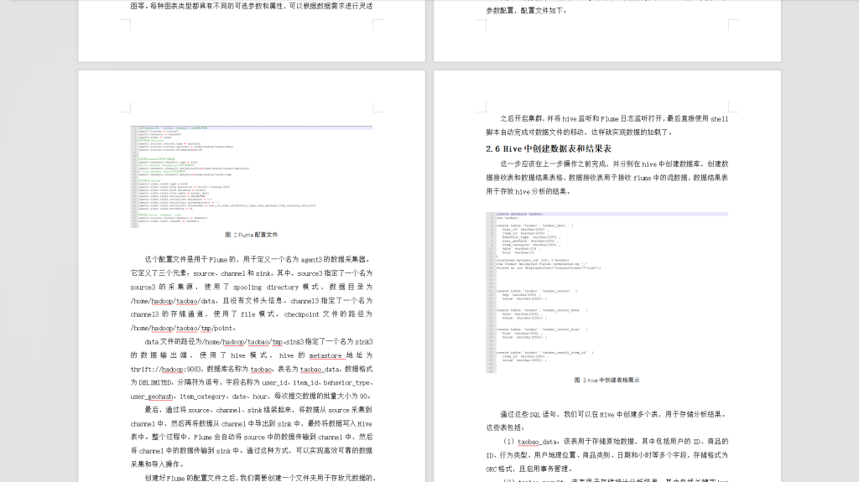Click the line beginning "之后开启集群"

[x=614, y=118]
